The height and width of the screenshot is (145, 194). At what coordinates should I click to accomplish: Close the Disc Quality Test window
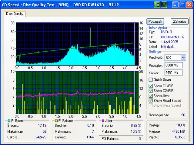coord(189,5)
